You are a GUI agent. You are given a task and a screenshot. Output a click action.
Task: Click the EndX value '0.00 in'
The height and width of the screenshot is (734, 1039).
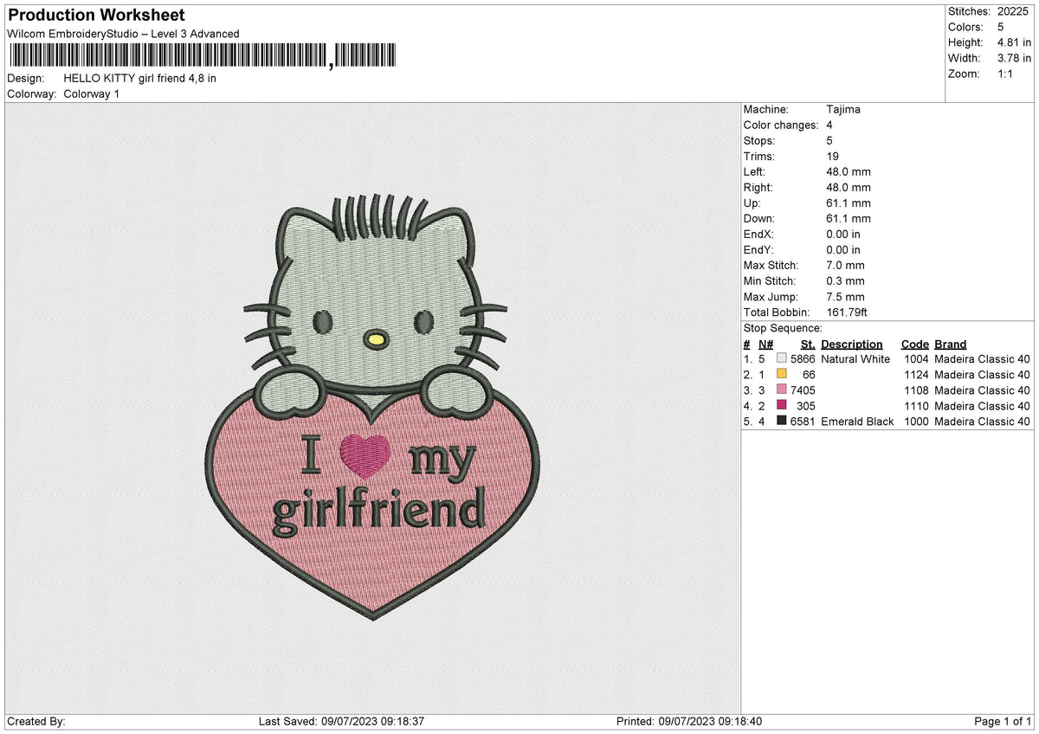coord(843,234)
